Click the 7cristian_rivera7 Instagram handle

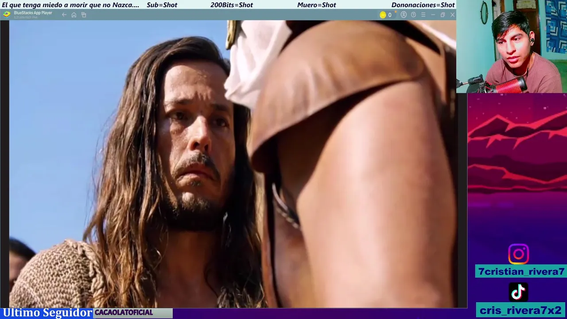[521, 272]
